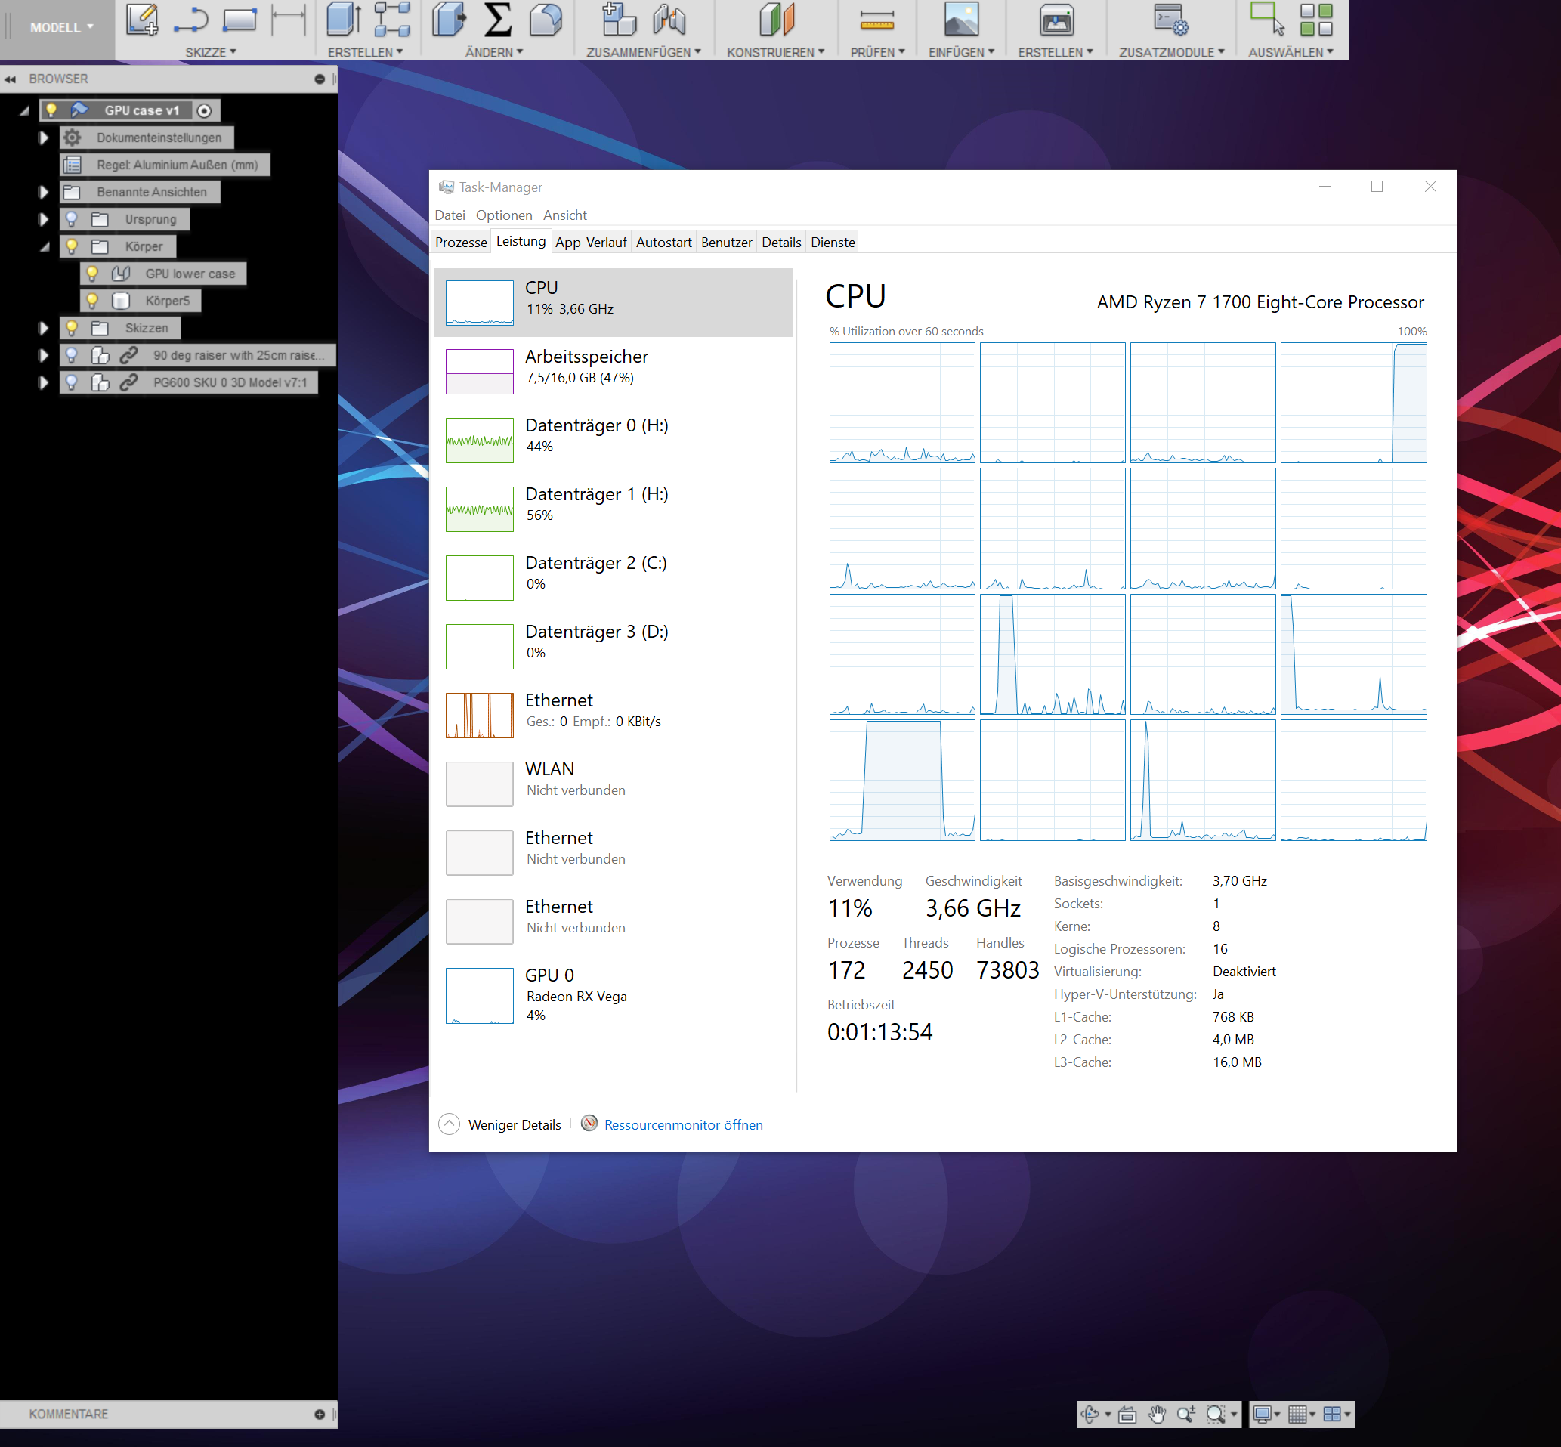Activate the Measure ruler icon under Prüfen
Screen dimensions: 1561x1447
pyautogui.click(x=876, y=20)
